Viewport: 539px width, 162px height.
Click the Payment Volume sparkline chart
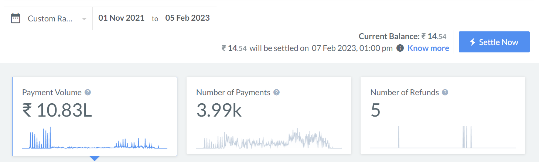[x=95, y=139]
